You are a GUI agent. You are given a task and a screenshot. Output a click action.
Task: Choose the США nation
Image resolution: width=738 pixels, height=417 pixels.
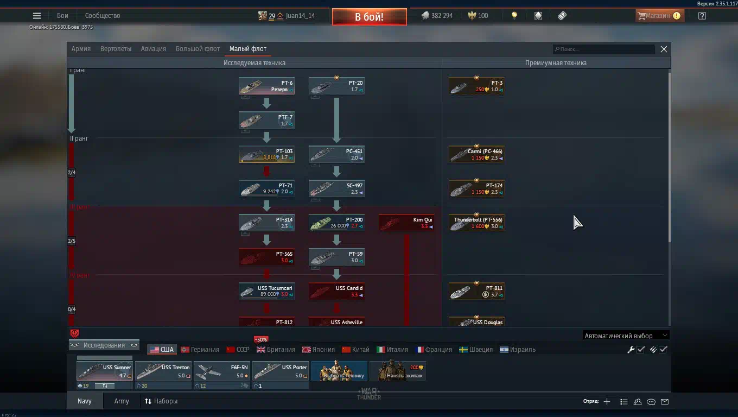pos(162,350)
